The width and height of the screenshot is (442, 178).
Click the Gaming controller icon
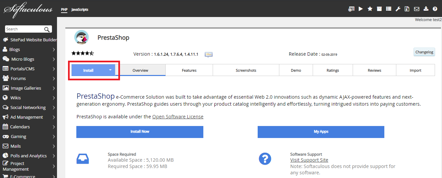coord(5,136)
